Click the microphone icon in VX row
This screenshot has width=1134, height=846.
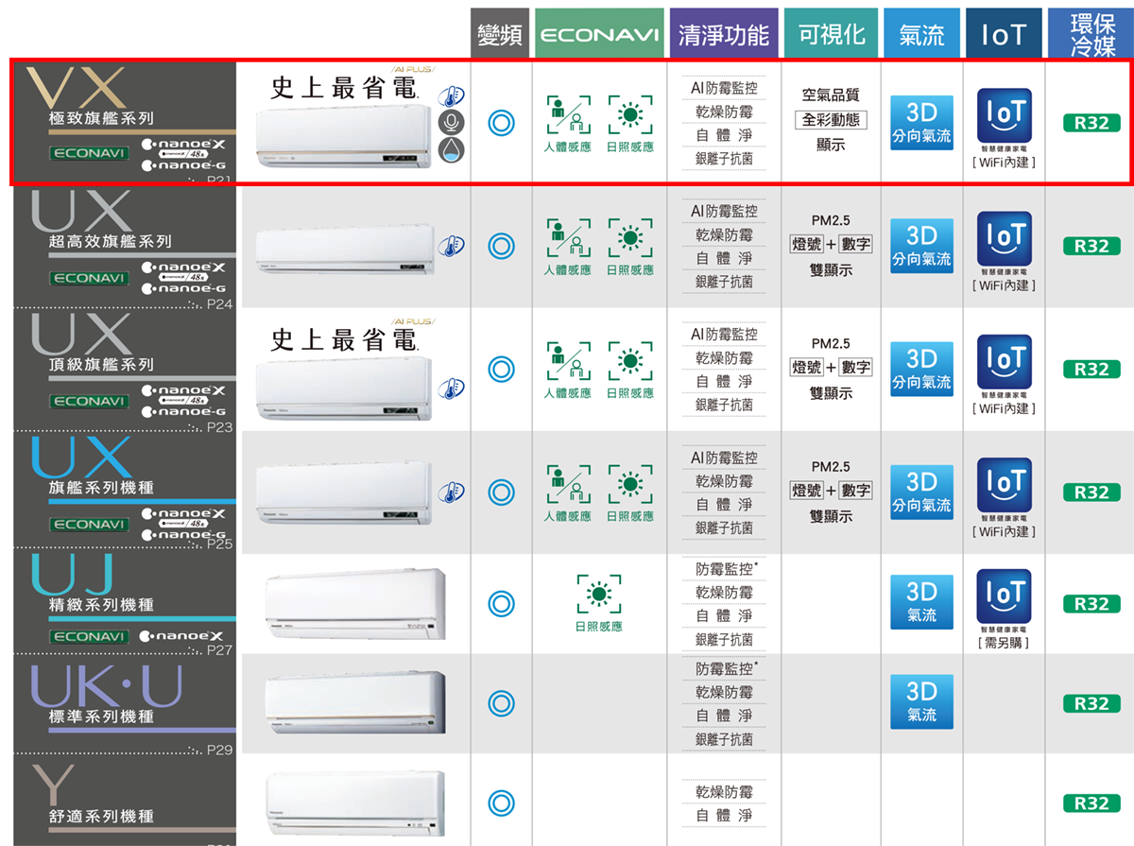[x=451, y=122]
